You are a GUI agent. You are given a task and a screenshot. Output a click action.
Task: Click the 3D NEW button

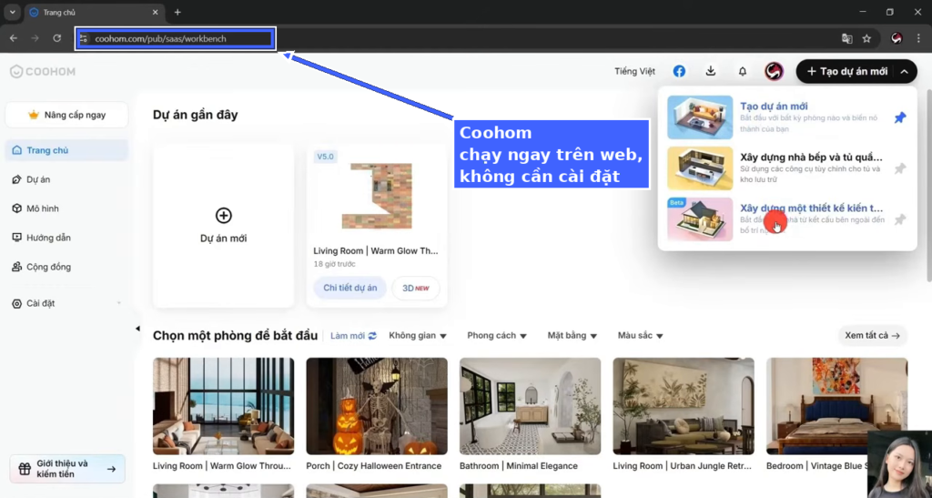pos(415,289)
